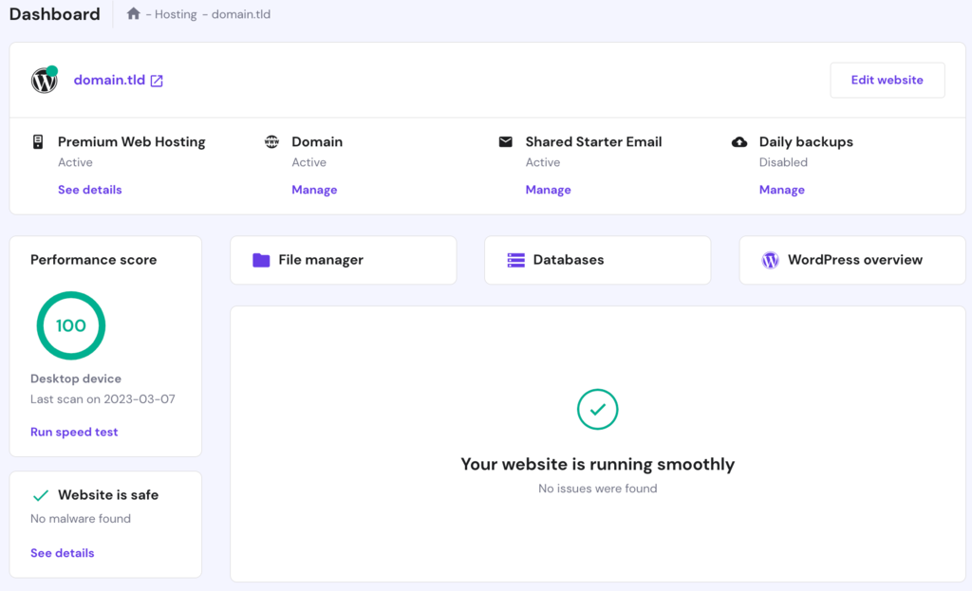Run speed test for the website

coord(73,432)
